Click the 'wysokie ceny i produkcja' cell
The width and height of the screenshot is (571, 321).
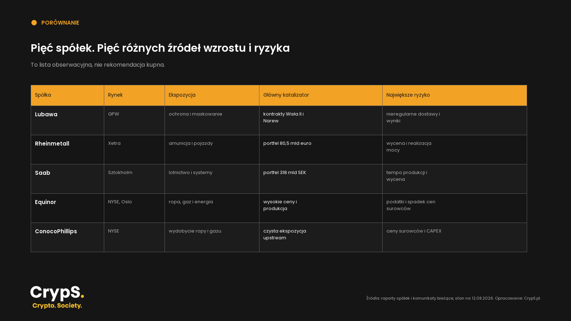[x=321, y=208]
